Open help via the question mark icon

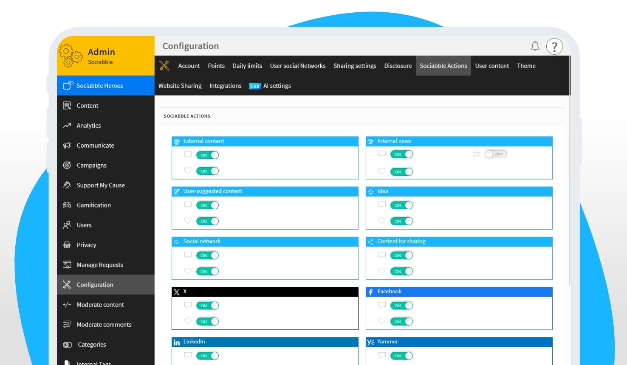tap(554, 46)
